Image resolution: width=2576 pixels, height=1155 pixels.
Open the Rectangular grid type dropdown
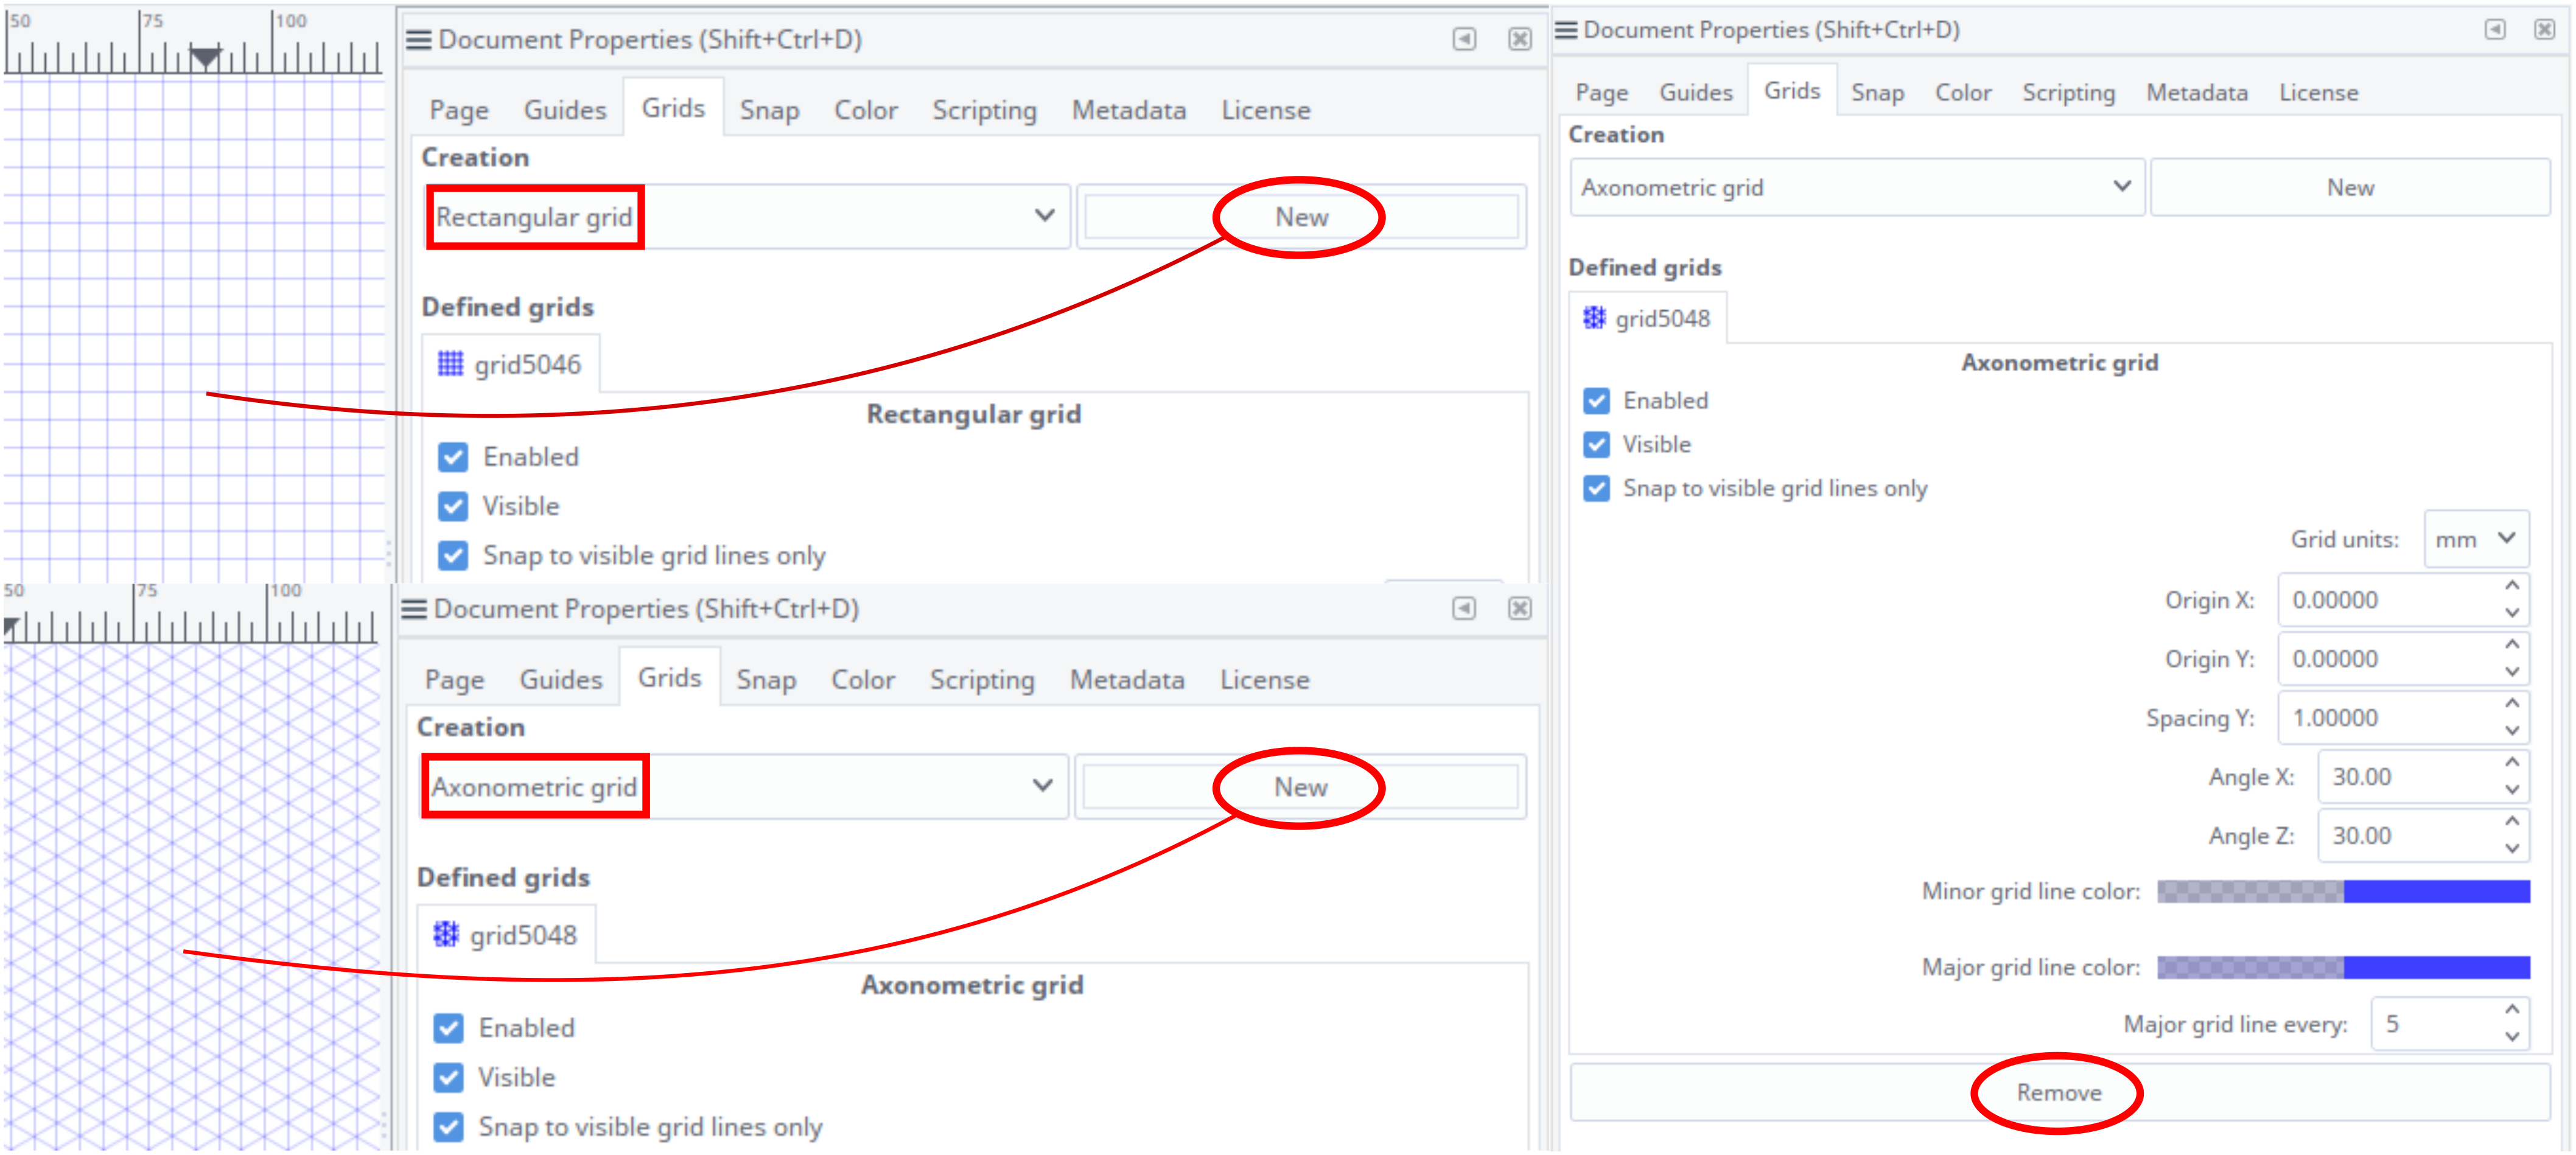click(745, 217)
